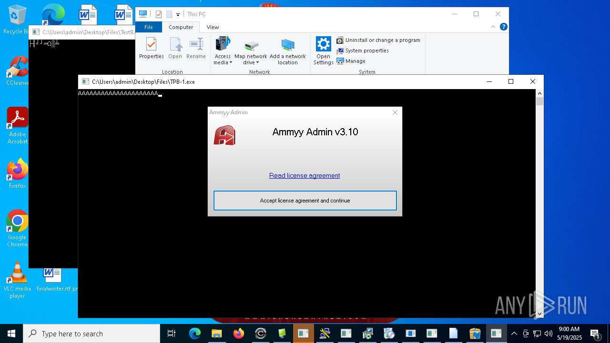Viewport: 610px width, 343px height.
Task: Switch to the View ribbon tab
Action: tap(213, 27)
